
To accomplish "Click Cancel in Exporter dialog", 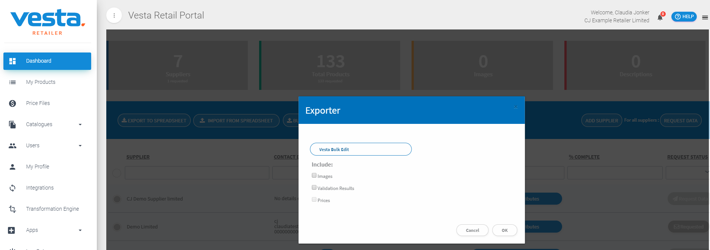I will point(472,230).
